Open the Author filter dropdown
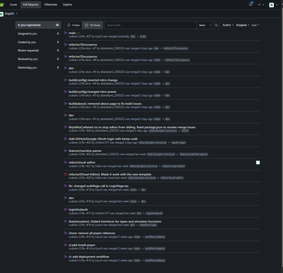The width and height of the screenshot is (283, 273). 228,25
